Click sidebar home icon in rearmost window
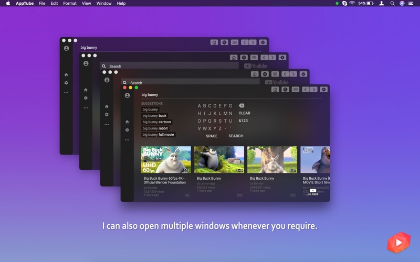The width and height of the screenshot is (420, 262). [66, 75]
